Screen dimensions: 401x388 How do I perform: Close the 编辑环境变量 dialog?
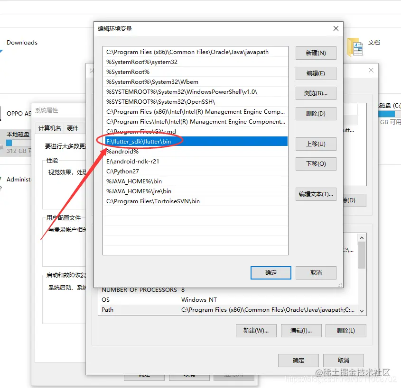[x=336, y=28]
